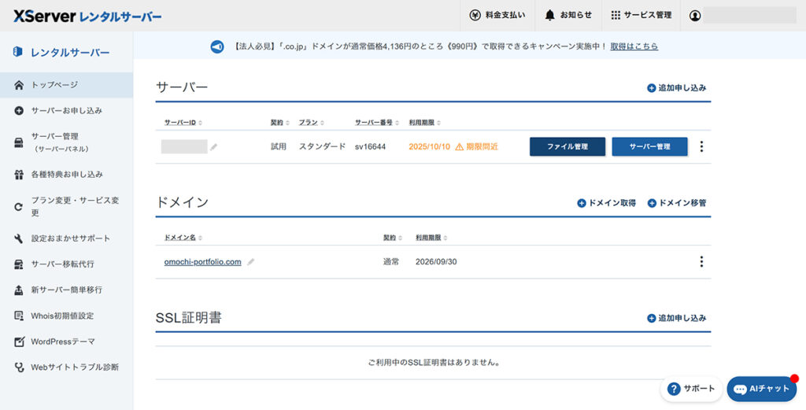Click ドメイン取得 plus icon

pyautogui.click(x=582, y=203)
